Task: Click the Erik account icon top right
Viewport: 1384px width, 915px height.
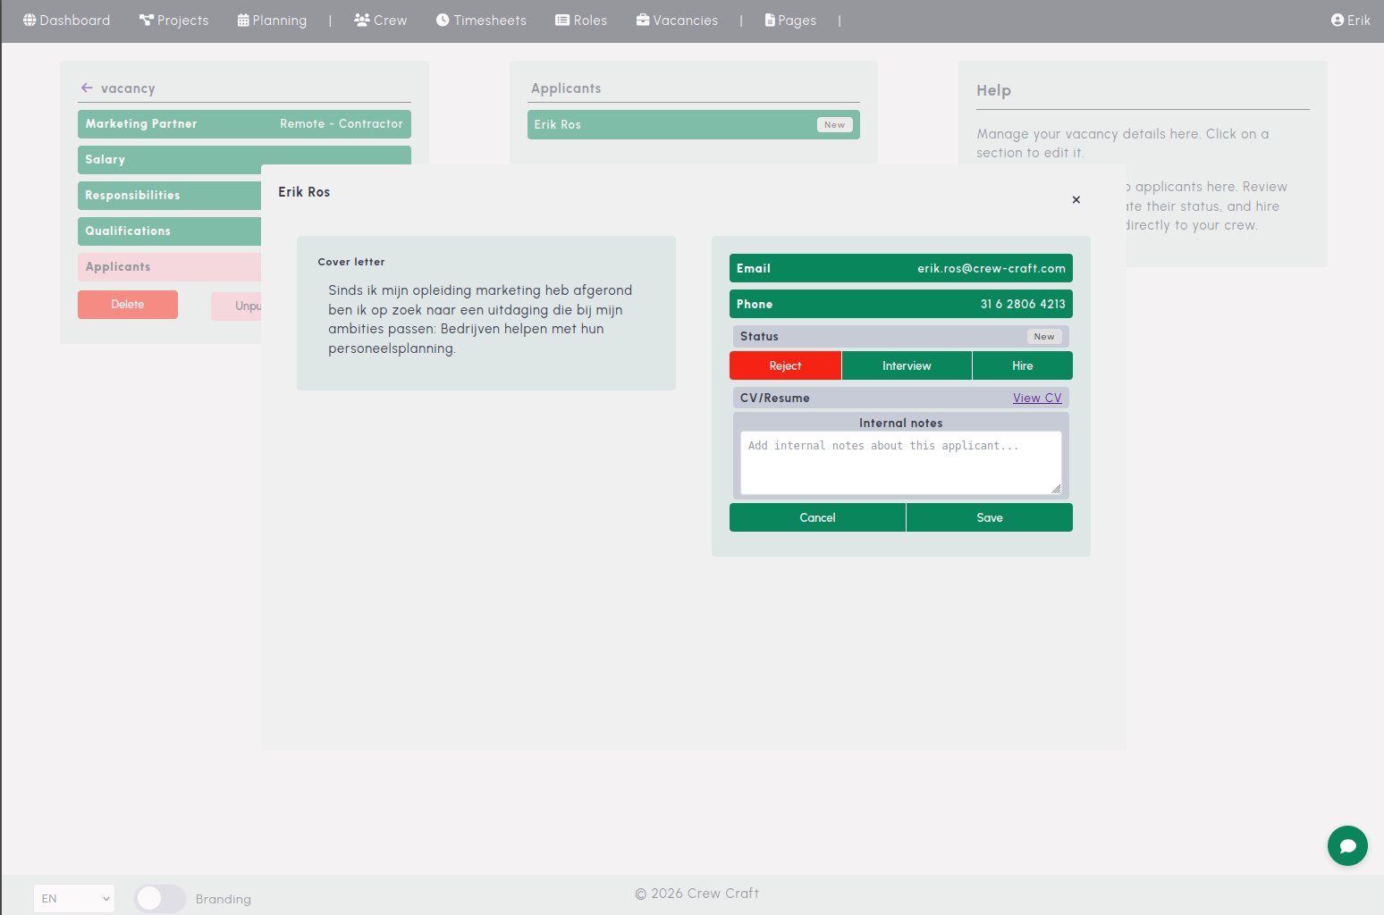Action: [x=1336, y=20]
